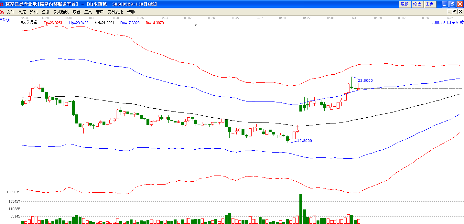Click the 02-06 date marker on timeline

(x=117, y=18)
